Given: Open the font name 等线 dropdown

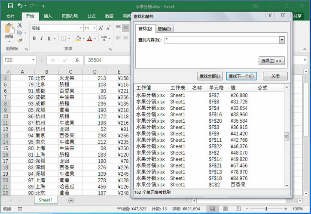Looking at the screenshot, I should [80, 28].
